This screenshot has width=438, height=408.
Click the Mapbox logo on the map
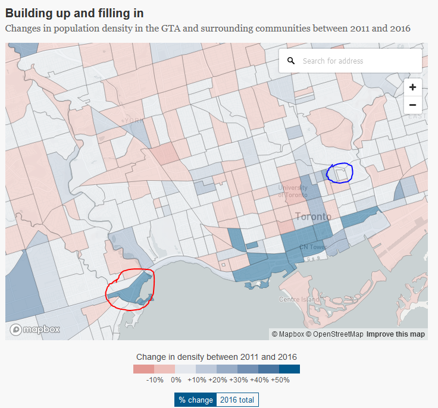35,329
